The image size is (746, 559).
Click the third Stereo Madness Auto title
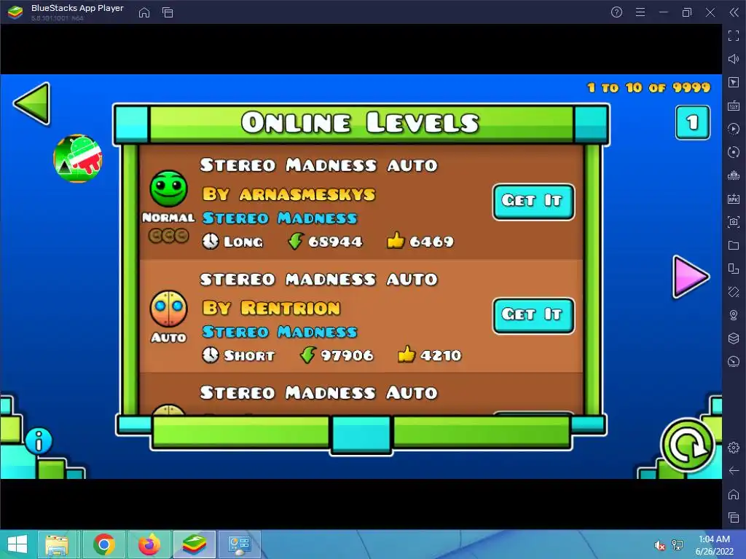(319, 392)
